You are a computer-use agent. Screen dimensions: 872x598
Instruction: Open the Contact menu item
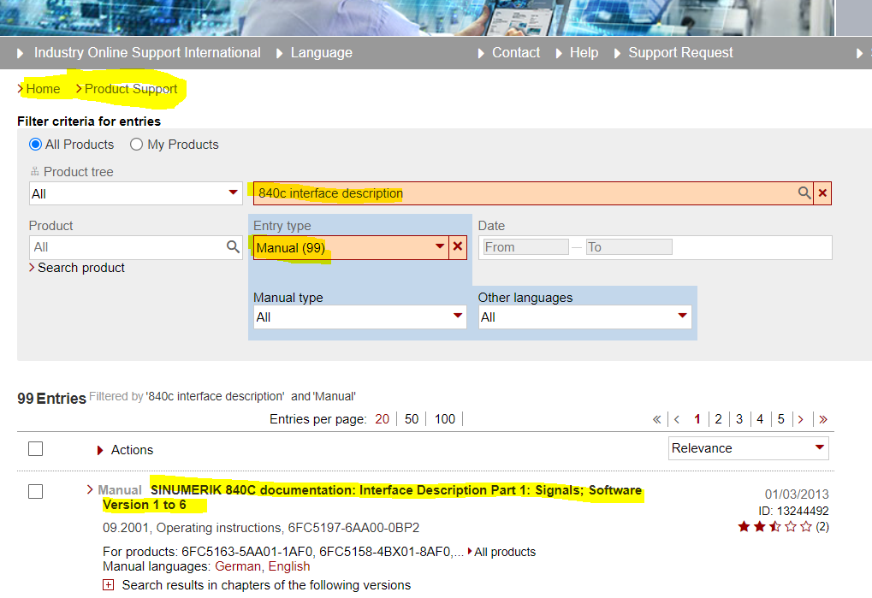(x=509, y=53)
